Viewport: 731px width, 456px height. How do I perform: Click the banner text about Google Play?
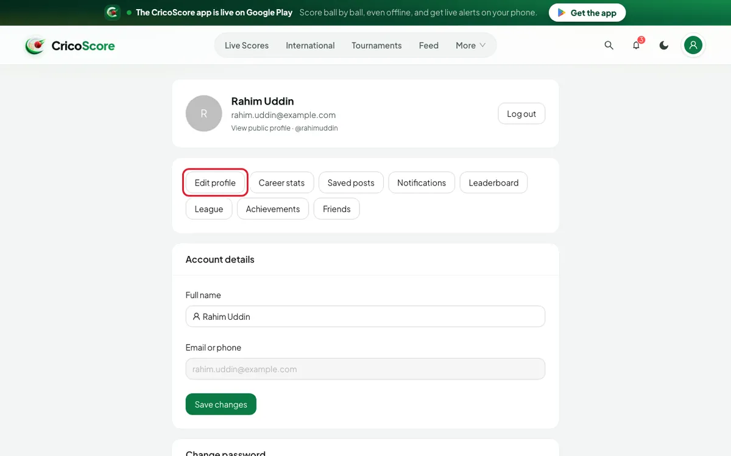pyautogui.click(x=214, y=12)
